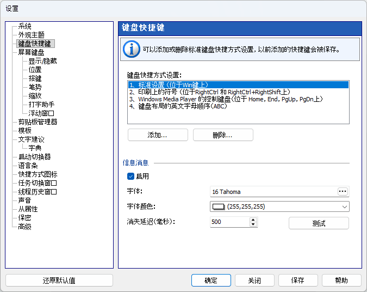Toggle the 启用 checkbox

point(130,176)
